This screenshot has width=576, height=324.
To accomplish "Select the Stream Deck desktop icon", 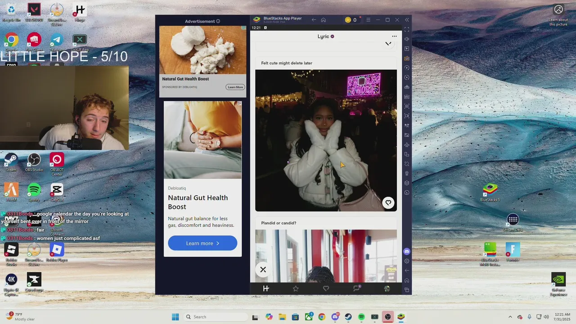I will (513, 223).
